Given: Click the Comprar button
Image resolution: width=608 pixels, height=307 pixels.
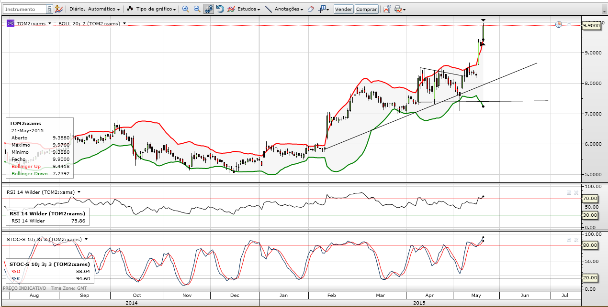Looking at the screenshot, I should pyautogui.click(x=367, y=9).
